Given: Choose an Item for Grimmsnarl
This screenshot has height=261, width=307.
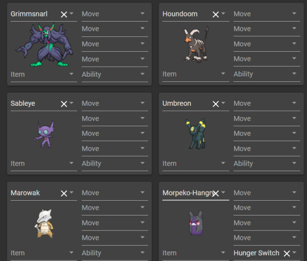Looking at the screenshot, I should pyautogui.click(x=44, y=74).
